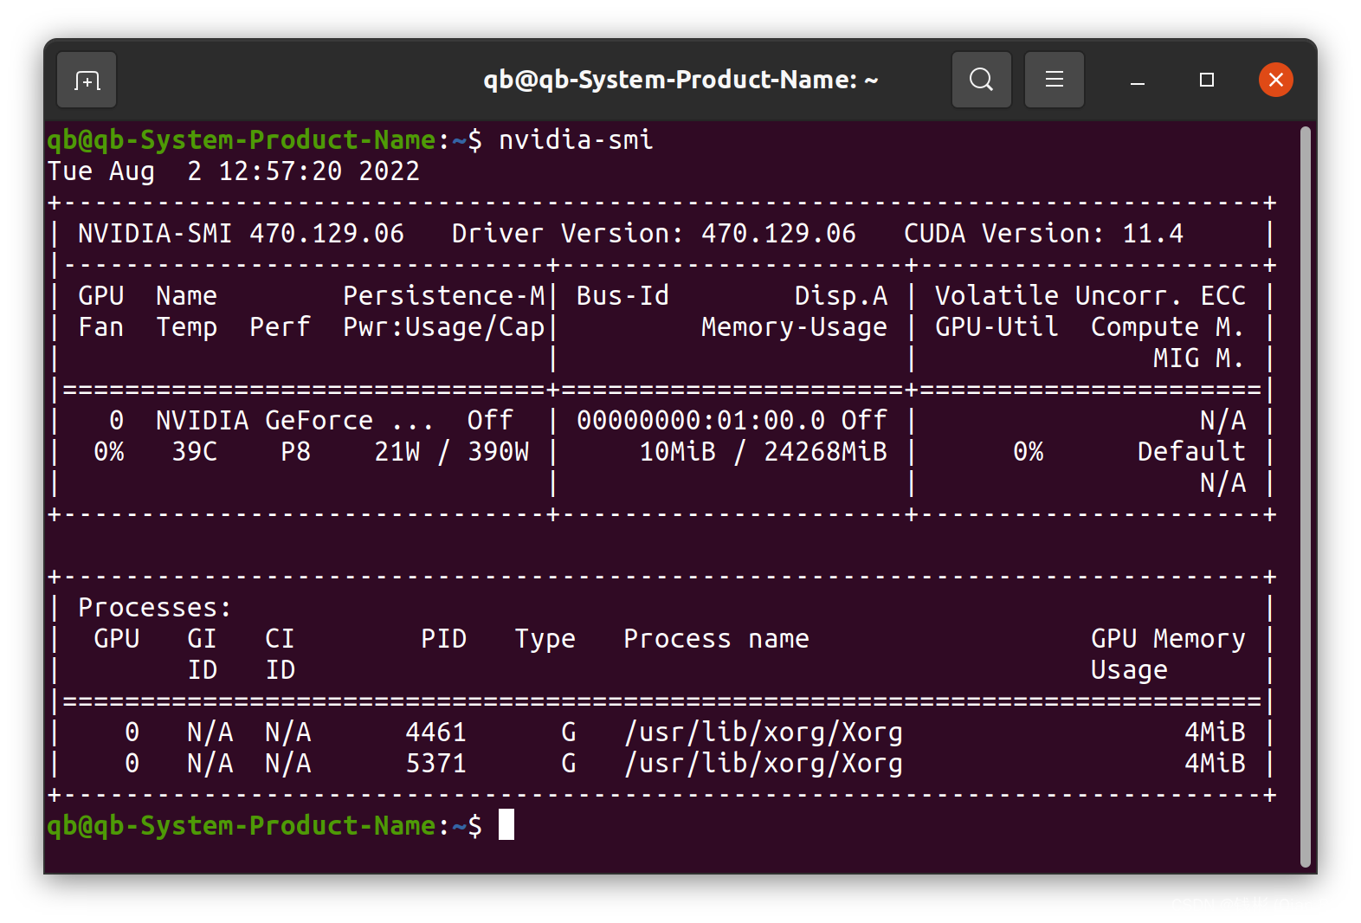
Task: Click the Pwr:Usage/Cap header
Action: [x=443, y=326]
